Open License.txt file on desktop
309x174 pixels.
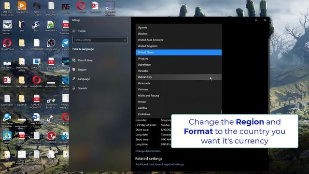coord(7,100)
